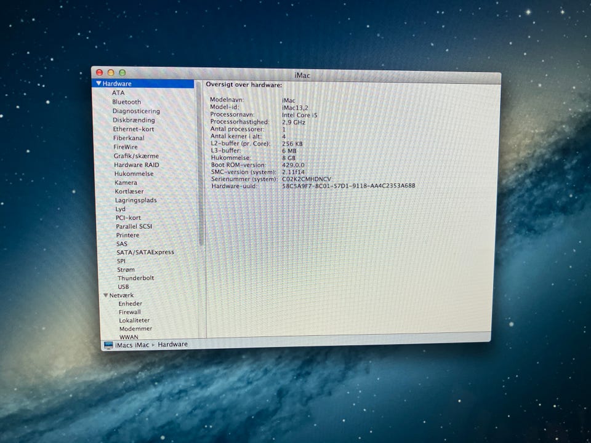591x443 pixels.
Task: Open the Hukommelse sidebar entry
Action: (x=134, y=174)
